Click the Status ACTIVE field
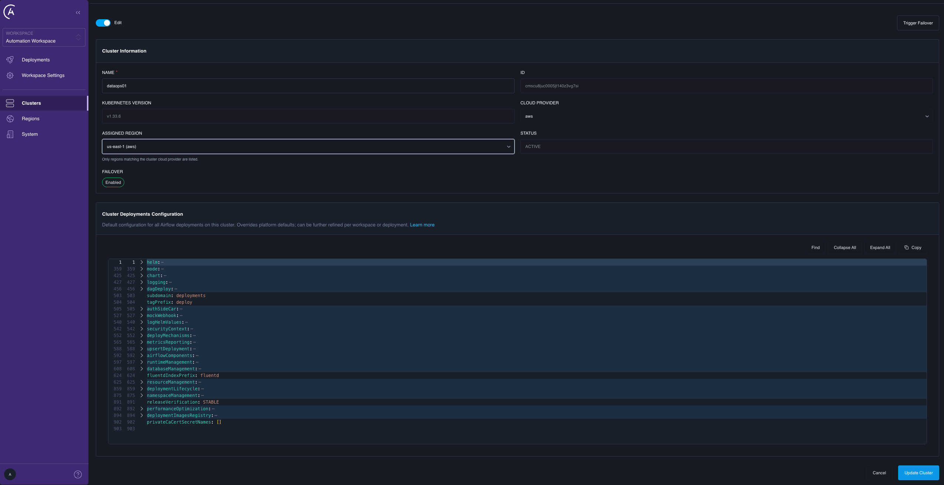 tap(726, 146)
